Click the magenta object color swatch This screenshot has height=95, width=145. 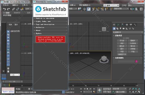click(136, 62)
